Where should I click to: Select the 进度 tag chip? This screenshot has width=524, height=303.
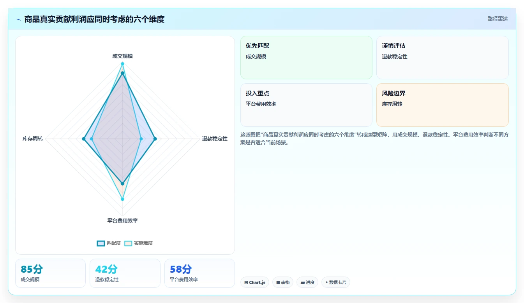coord(307,282)
